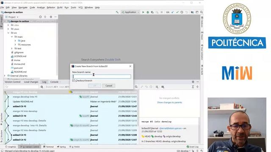Open the Navigate menu
This screenshot has height=152, width=271.
pos(23,8)
